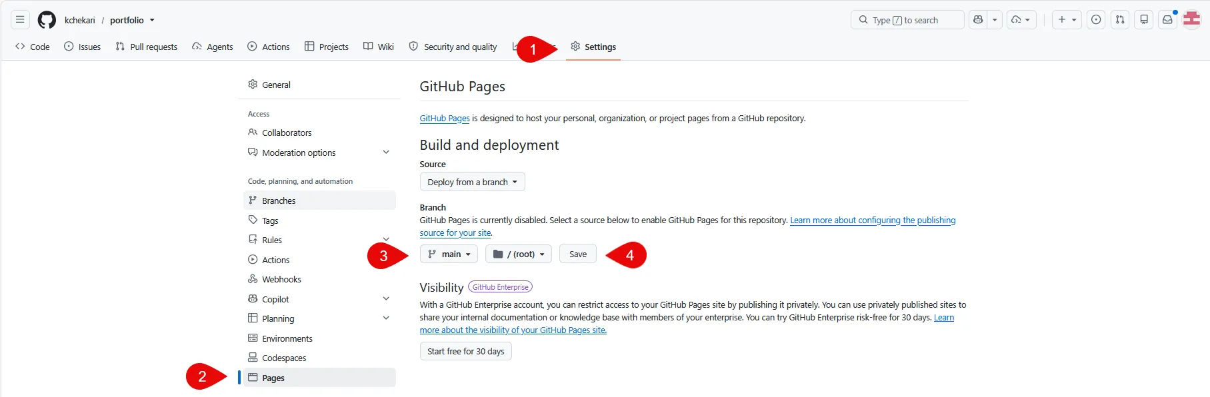
Task: Switch to the Agents tab
Action: point(213,47)
